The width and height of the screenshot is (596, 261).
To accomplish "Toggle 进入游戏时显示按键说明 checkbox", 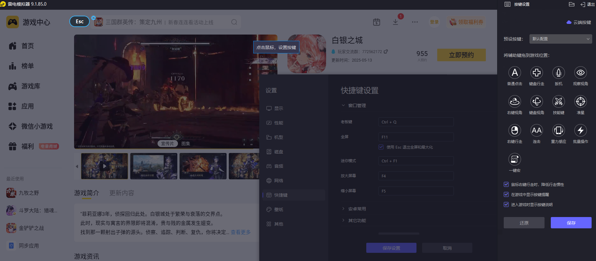I will coord(506,204).
